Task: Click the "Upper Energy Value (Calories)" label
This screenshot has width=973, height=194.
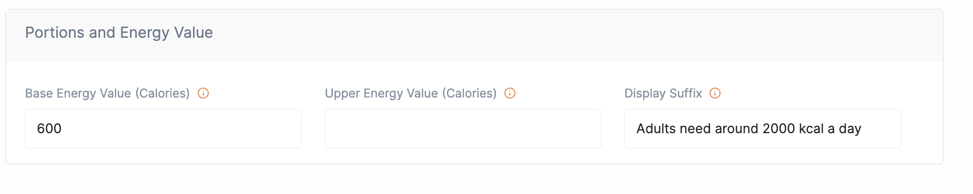Action: click(411, 93)
